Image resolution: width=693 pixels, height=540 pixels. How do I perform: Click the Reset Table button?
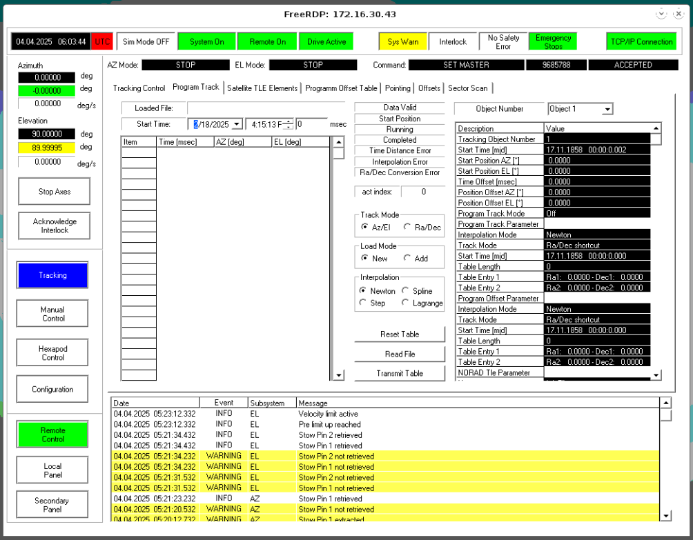400,334
